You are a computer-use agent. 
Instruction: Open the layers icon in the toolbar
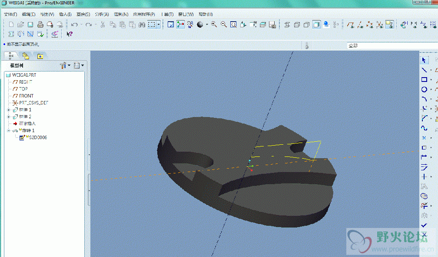[263, 25]
